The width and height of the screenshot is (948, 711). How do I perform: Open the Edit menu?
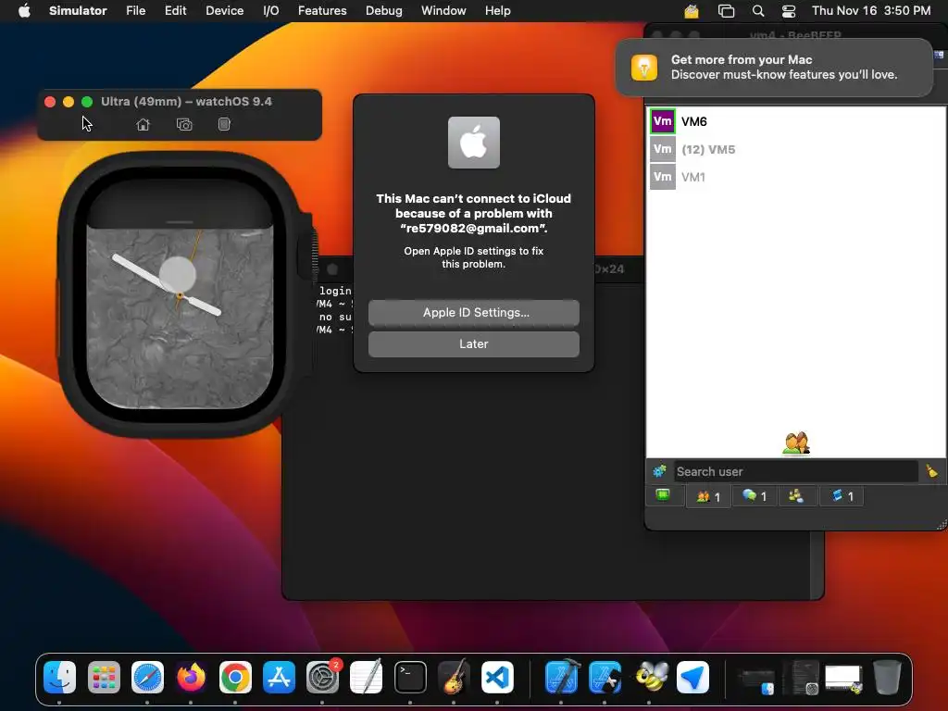pos(175,11)
